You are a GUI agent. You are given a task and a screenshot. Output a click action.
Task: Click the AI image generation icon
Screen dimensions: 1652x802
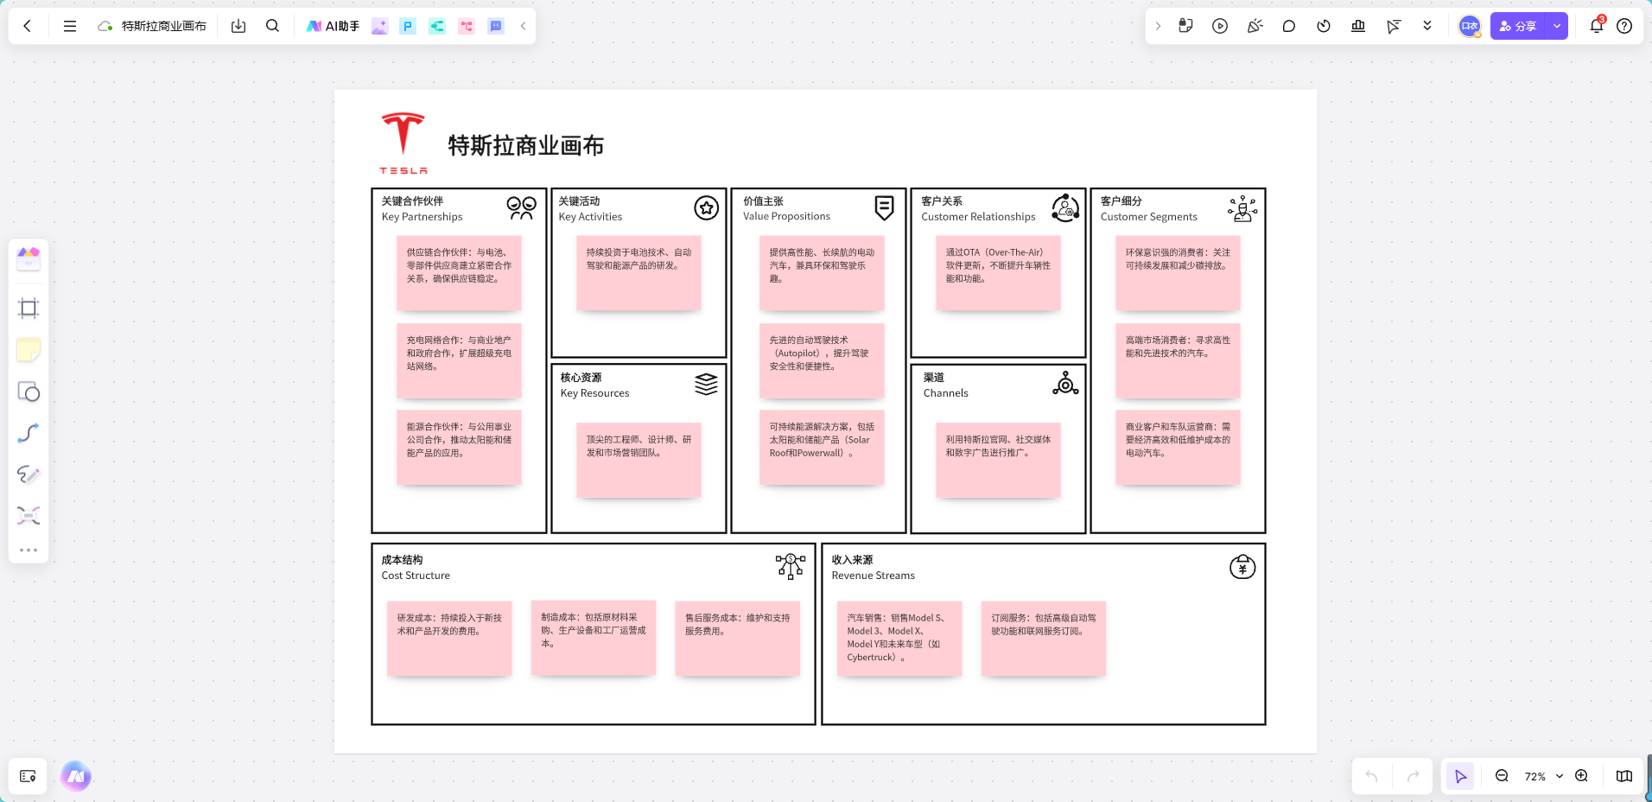point(379,26)
